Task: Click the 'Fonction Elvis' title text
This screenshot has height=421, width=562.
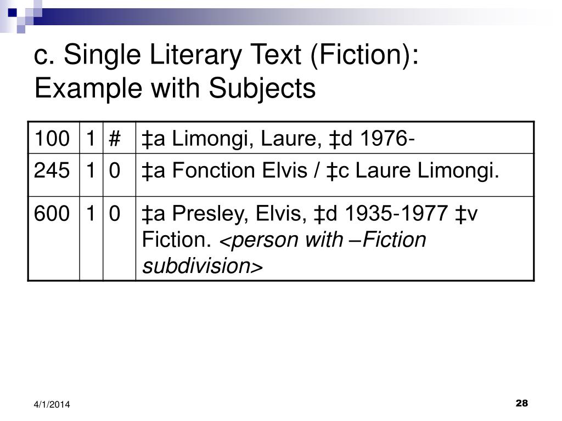Action: coord(240,170)
